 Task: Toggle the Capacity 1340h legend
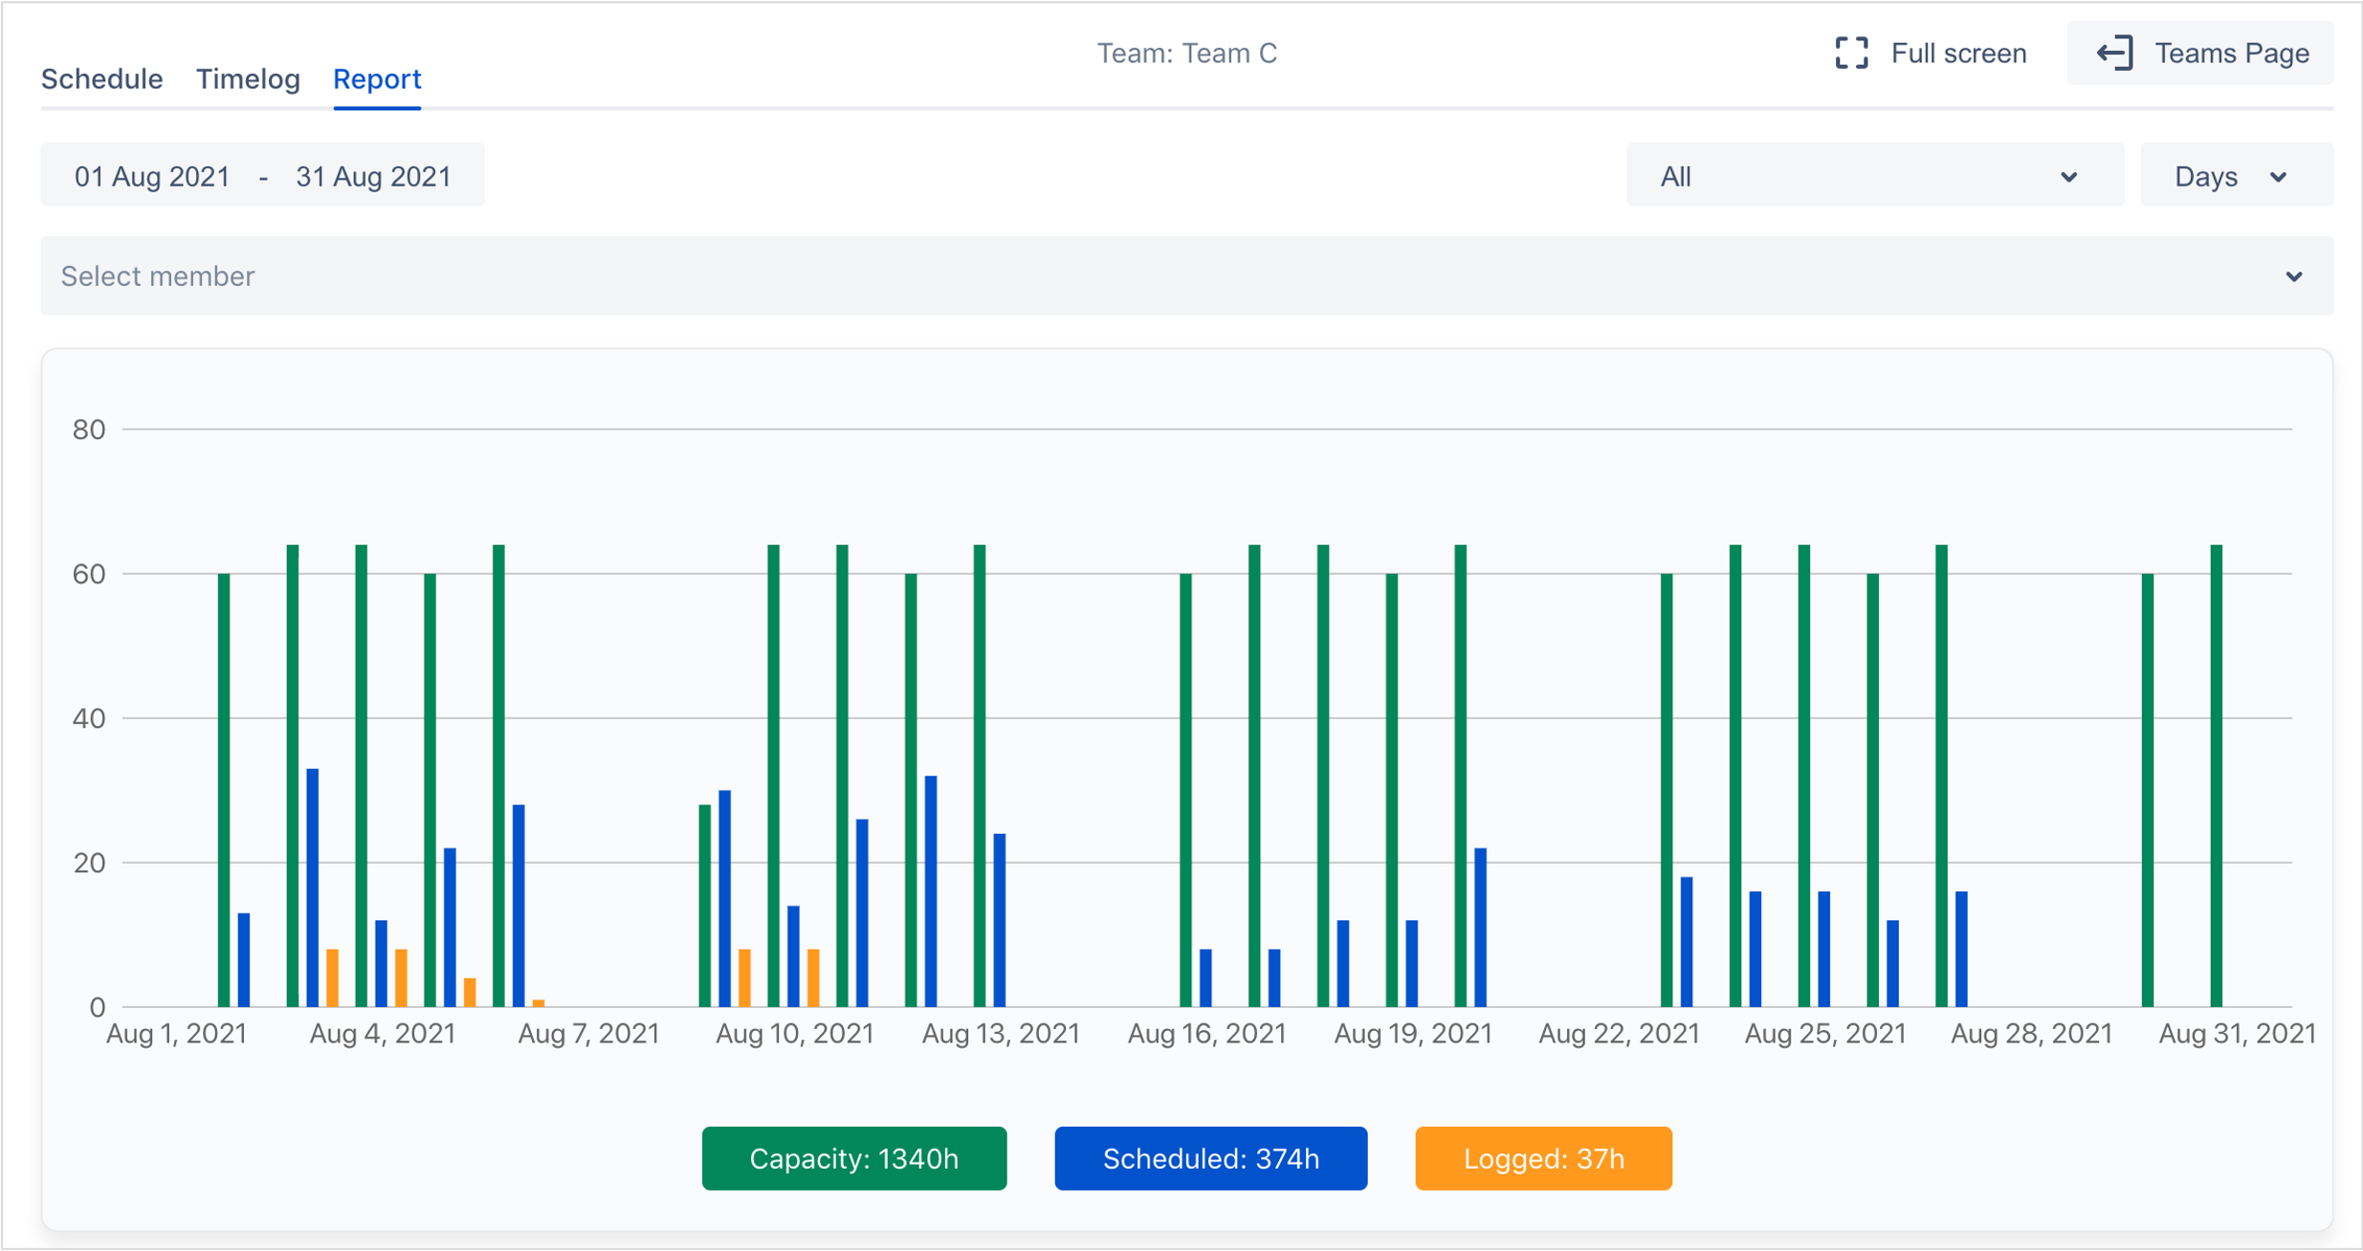click(853, 1158)
